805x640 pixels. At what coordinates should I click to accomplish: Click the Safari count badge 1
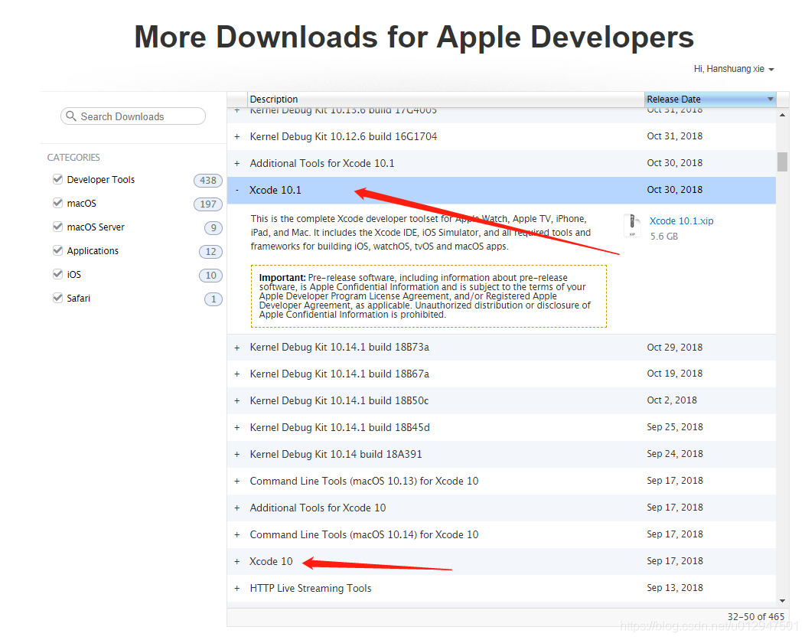213,299
